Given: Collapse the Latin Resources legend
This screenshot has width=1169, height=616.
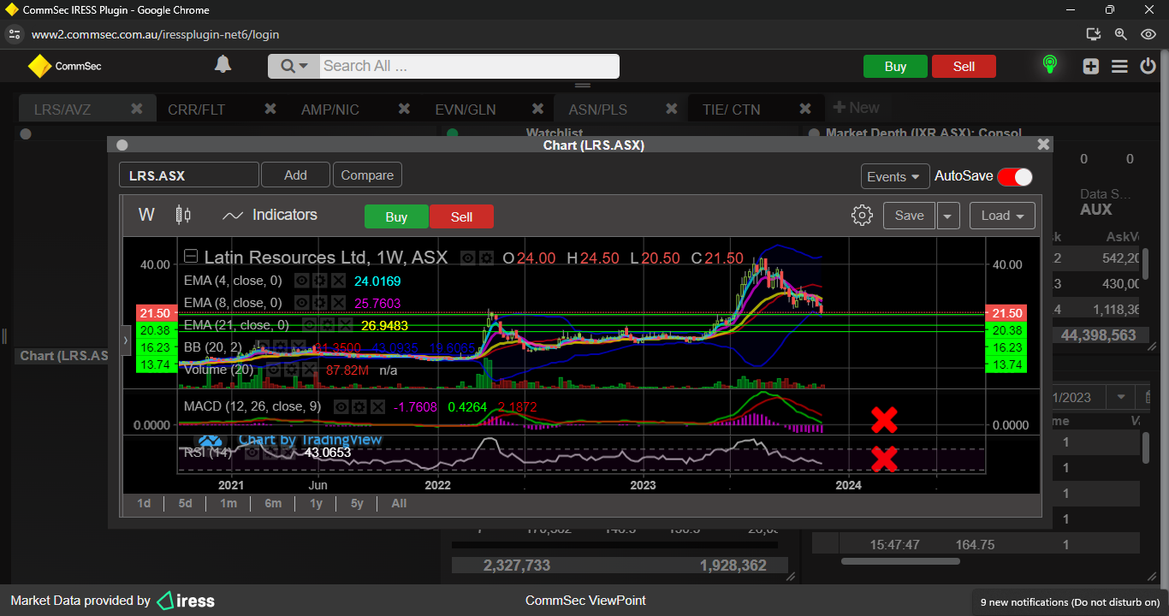Looking at the screenshot, I should click(x=192, y=257).
